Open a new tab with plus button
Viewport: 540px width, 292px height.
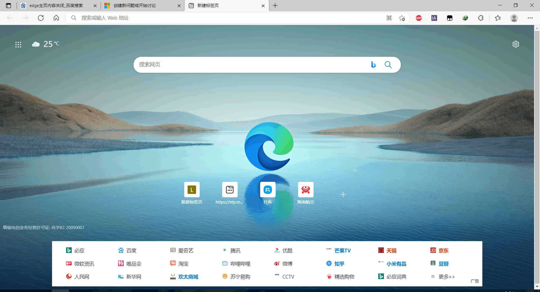(x=275, y=6)
